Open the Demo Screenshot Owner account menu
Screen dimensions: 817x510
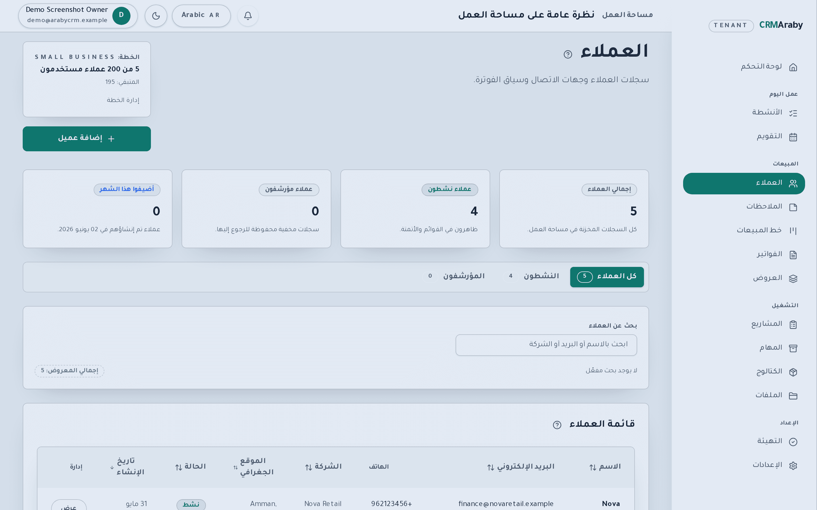click(x=78, y=16)
